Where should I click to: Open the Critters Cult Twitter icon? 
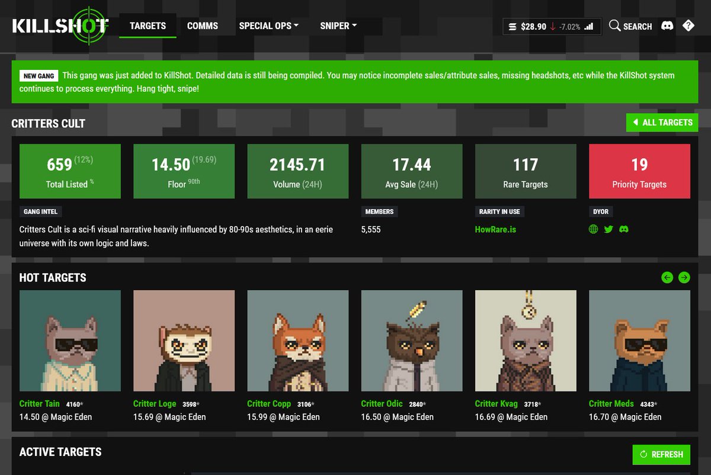(x=608, y=229)
